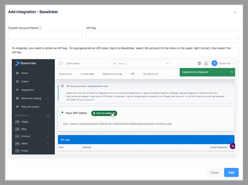248x185 pixels.
Task: Click the TIME column header
Action: pyautogui.click(x=61, y=147)
